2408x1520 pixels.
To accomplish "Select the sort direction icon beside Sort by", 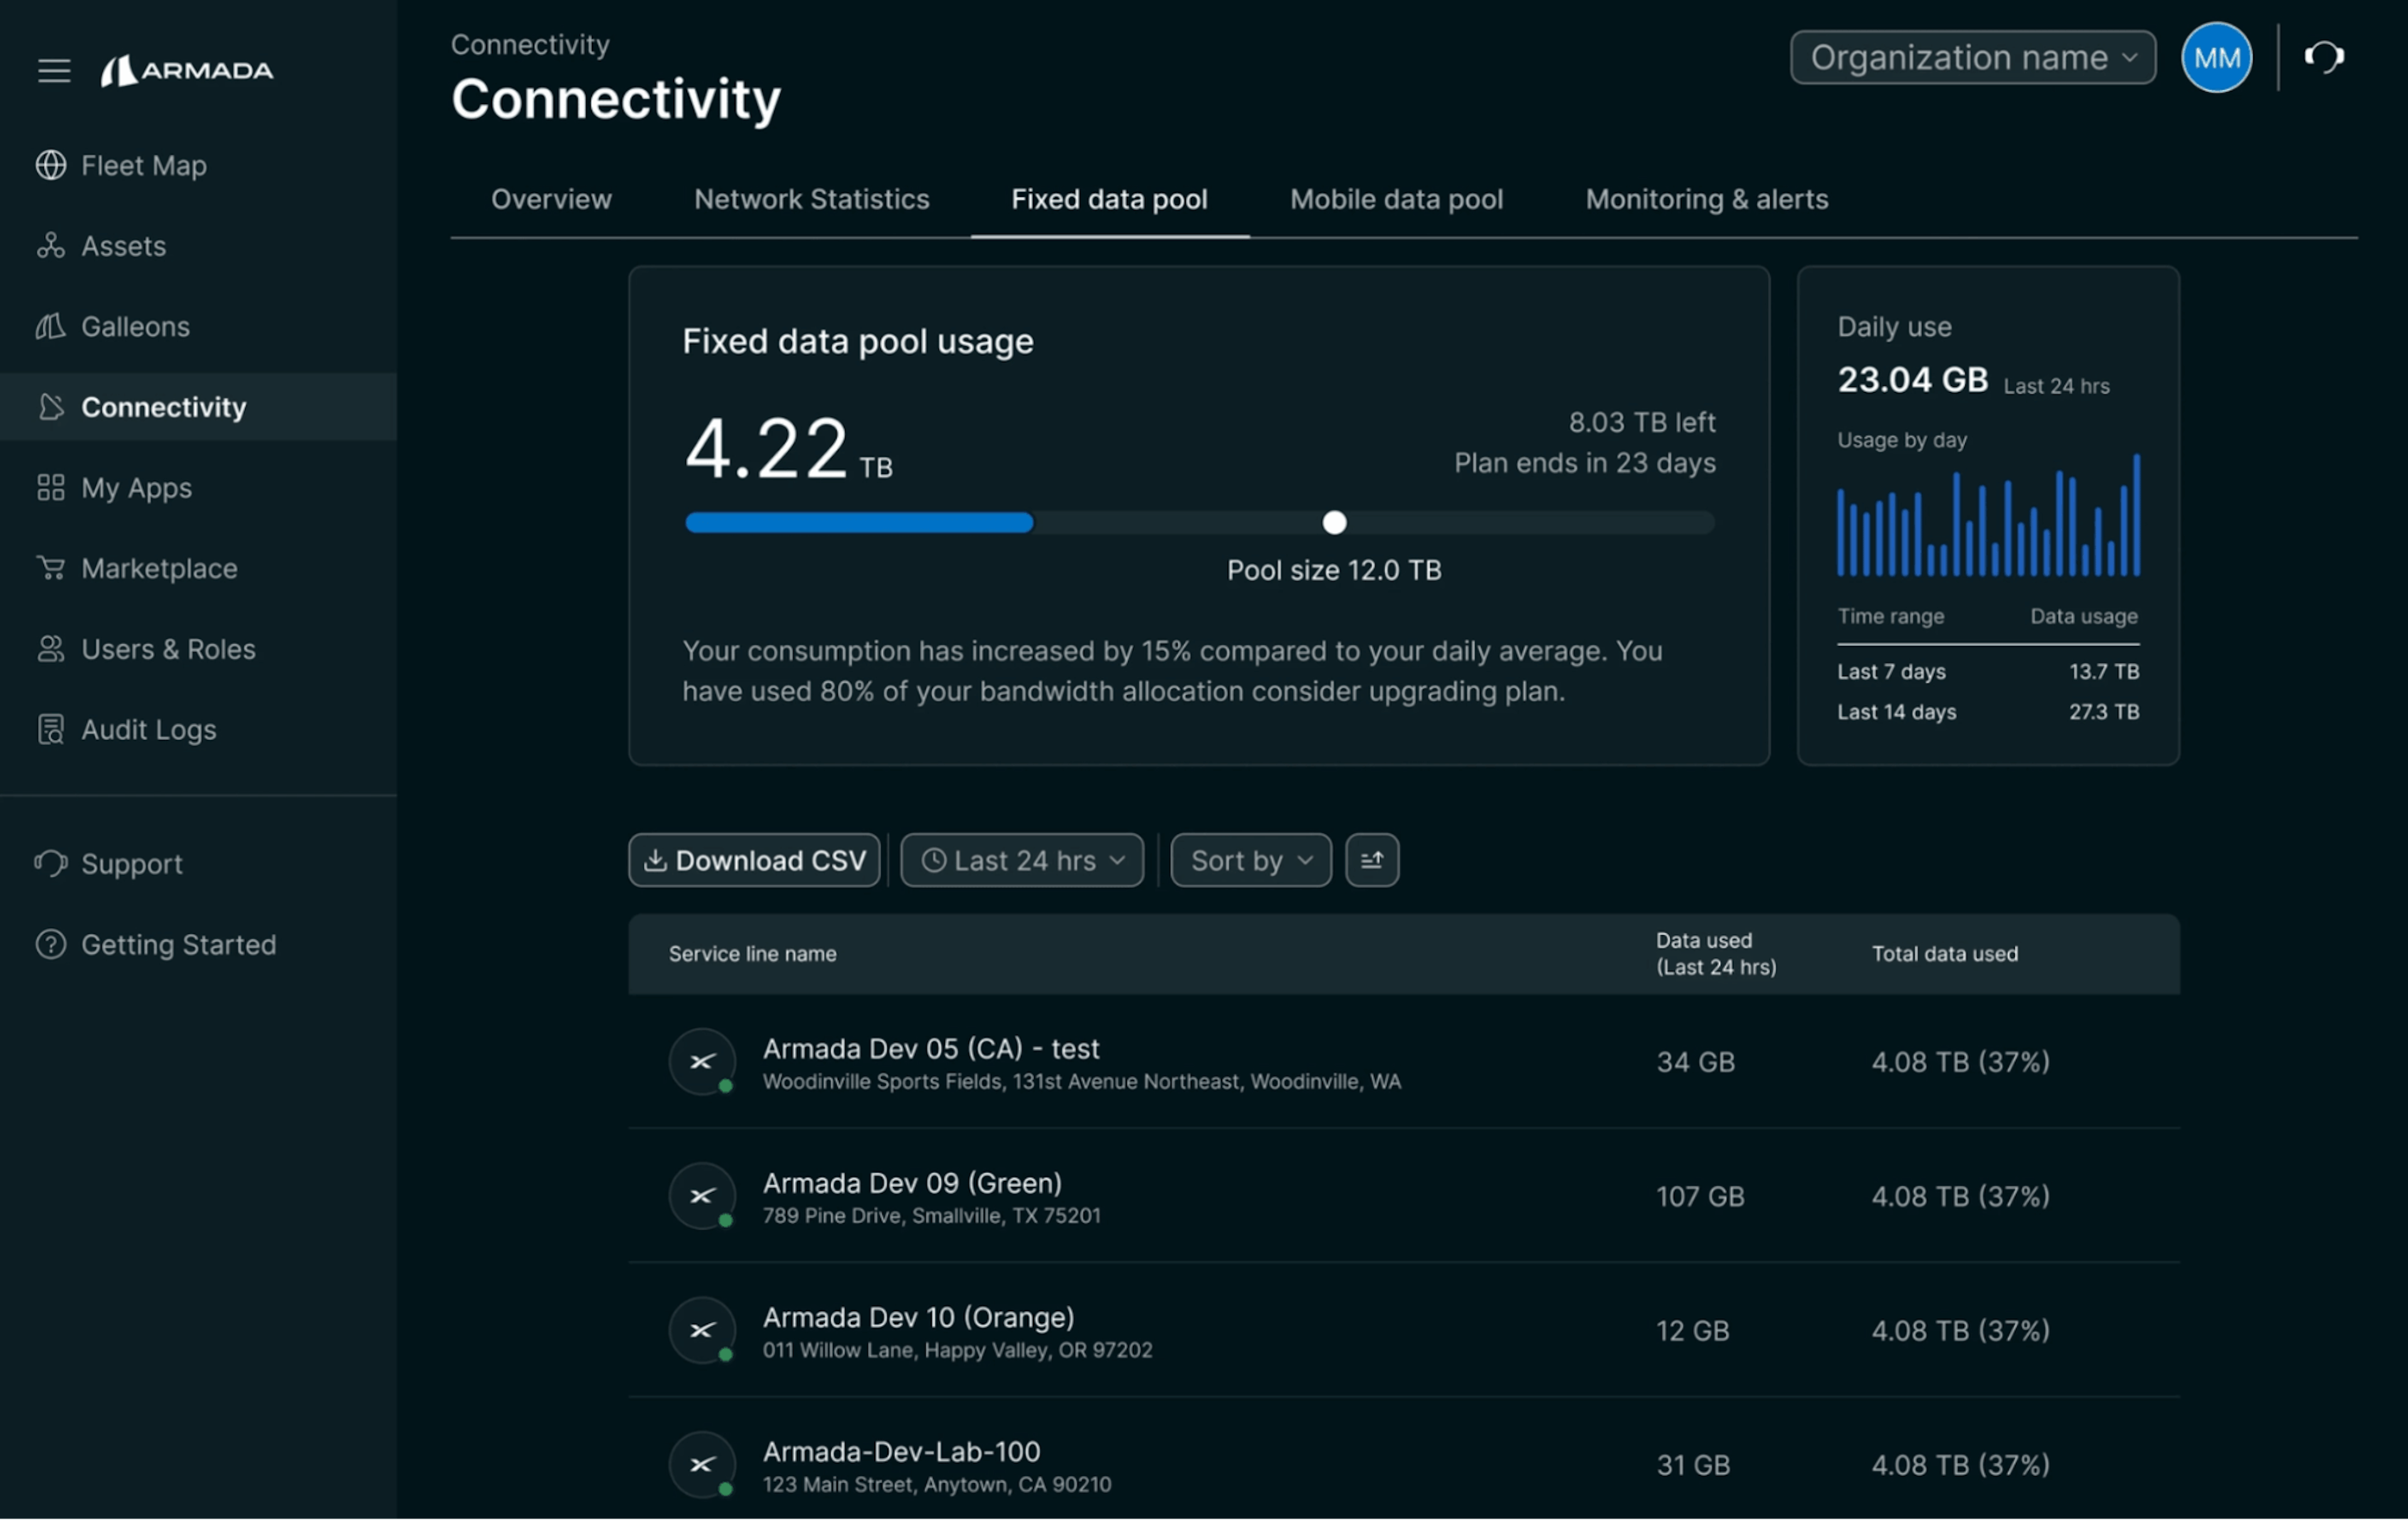I will 1371,859.
